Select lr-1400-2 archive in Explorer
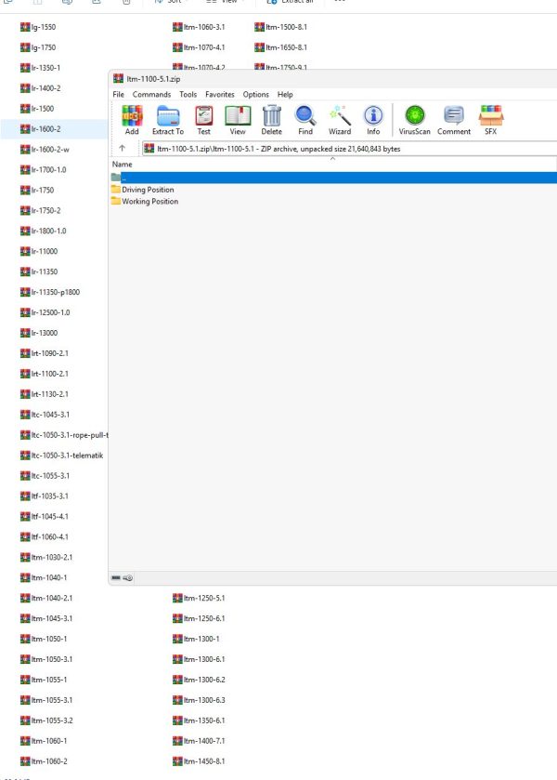This screenshot has width=557, height=780. point(40,88)
